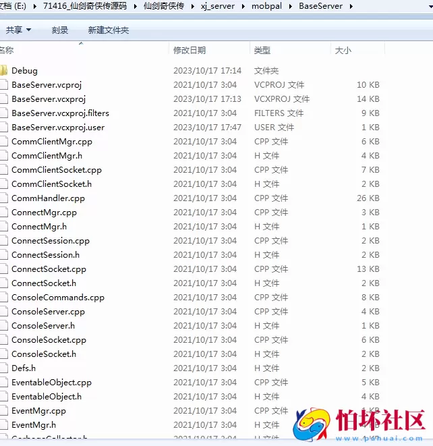Viewport: 433px width, 446px height.
Task: Select EventMgr.h file name
Action: [34, 425]
